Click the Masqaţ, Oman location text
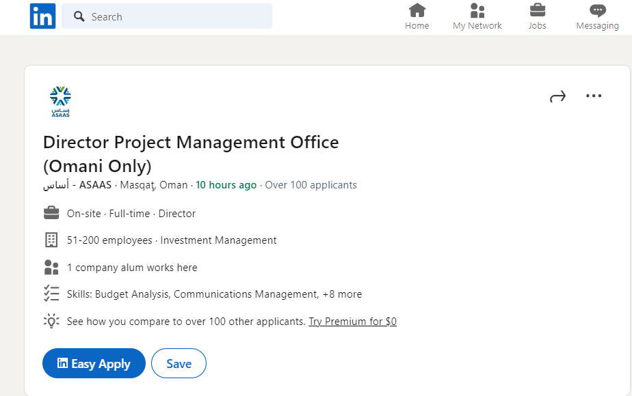 154,185
